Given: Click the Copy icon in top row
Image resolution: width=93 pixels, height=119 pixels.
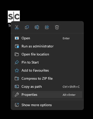Looking at the screenshot, I should tap(27, 27).
